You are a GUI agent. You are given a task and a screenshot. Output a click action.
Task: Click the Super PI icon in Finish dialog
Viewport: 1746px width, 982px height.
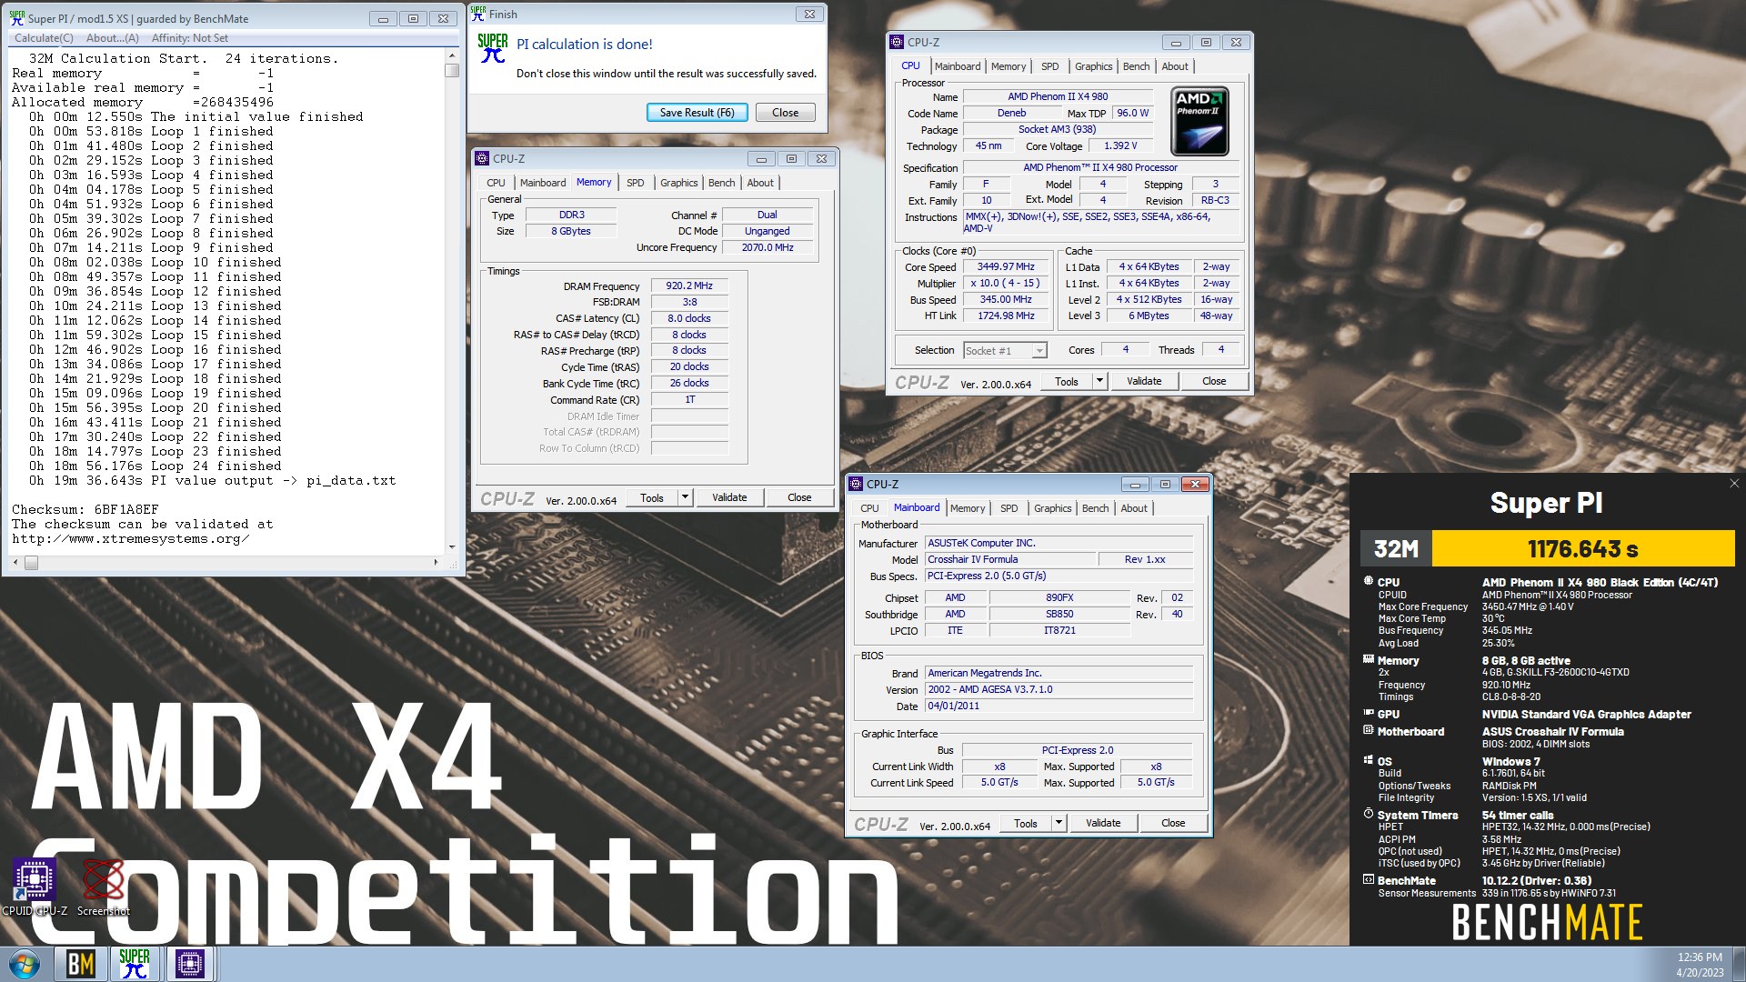(x=493, y=48)
